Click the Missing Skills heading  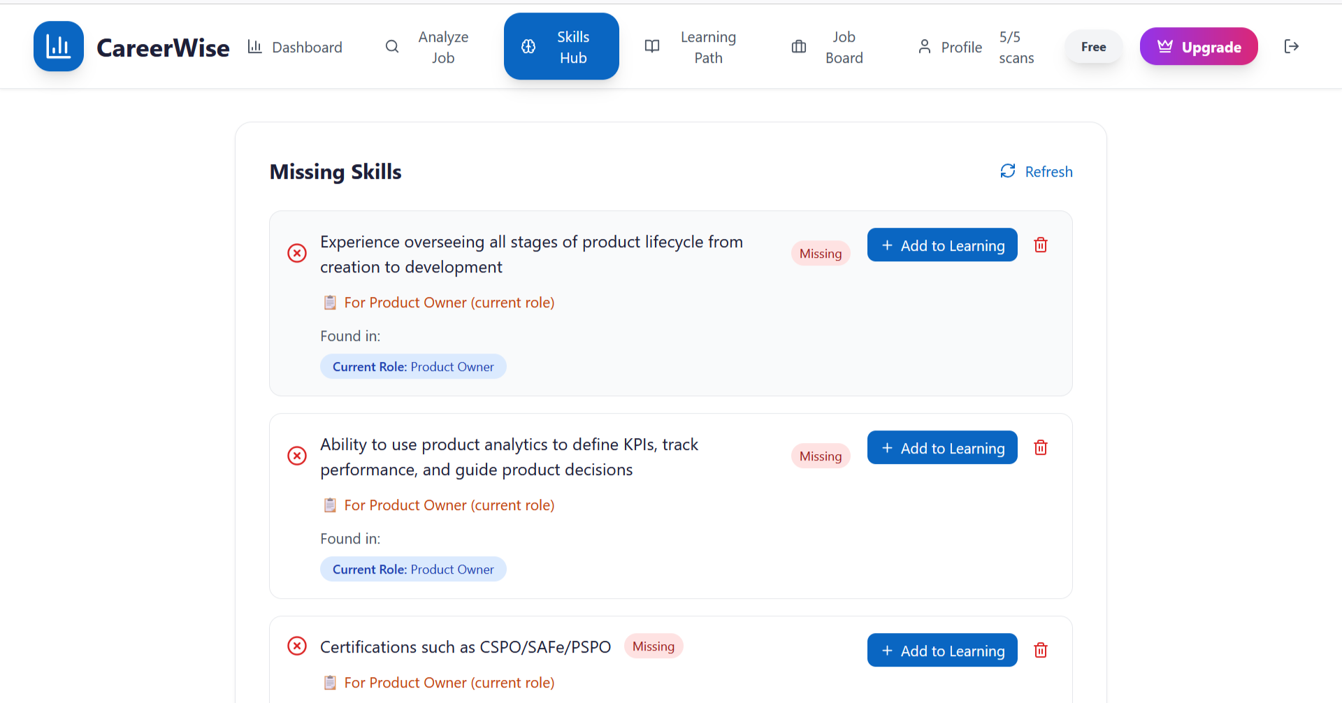[335, 172]
